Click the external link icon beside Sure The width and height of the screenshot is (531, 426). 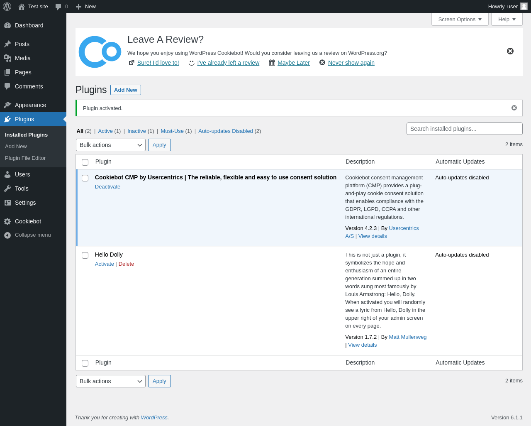click(x=132, y=63)
